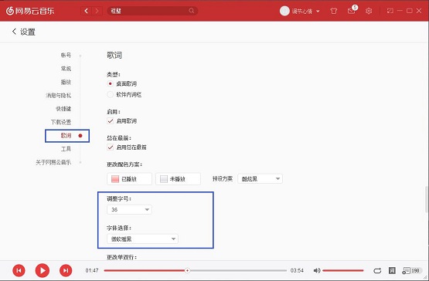Go back with the navigation left arrow

(x=86, y=11)
